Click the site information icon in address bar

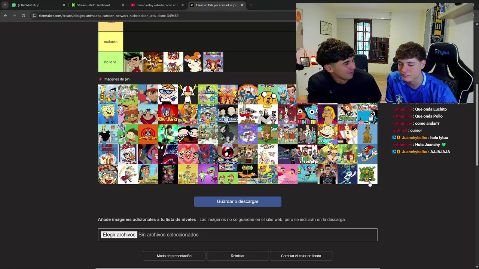pyautogui.click(x=34, y=16)
